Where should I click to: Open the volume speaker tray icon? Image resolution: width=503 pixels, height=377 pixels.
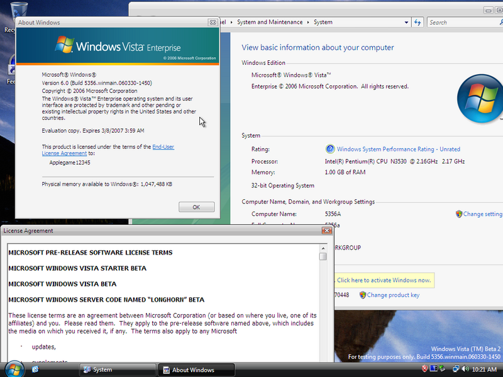coord(465,369)
